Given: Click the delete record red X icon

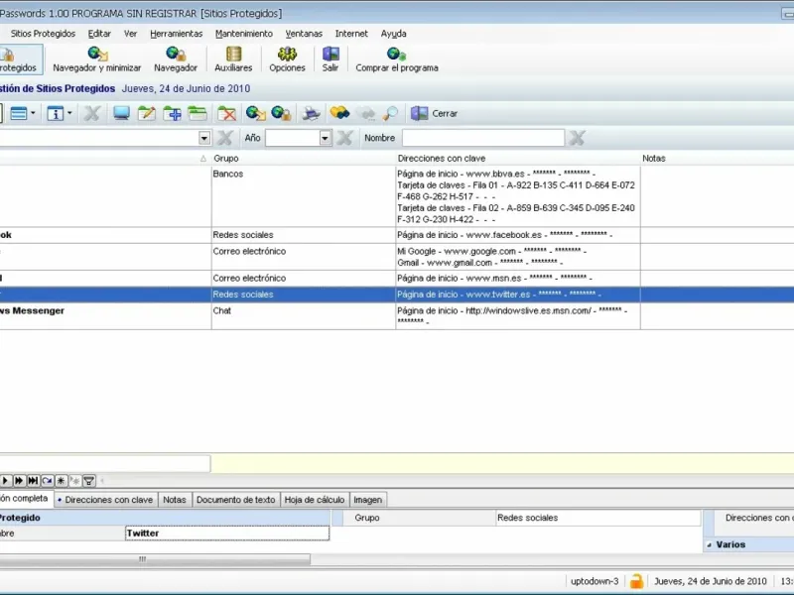Looking at the screenshot, I should [227, 114].
